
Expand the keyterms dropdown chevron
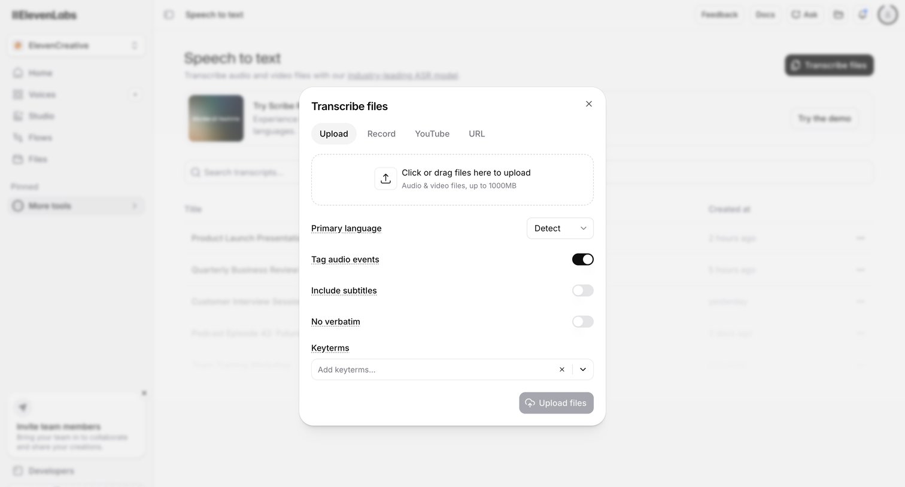[x=583, y=370]
